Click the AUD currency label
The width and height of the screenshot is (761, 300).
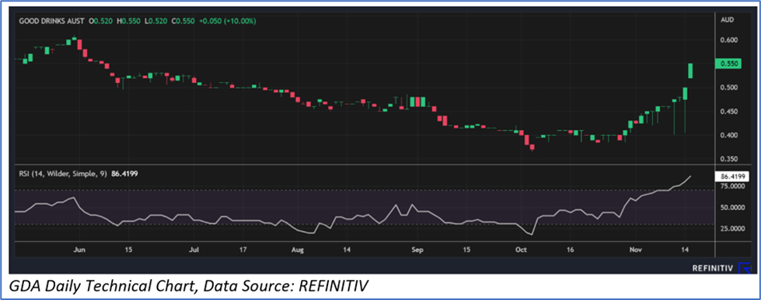pos(728,20)
